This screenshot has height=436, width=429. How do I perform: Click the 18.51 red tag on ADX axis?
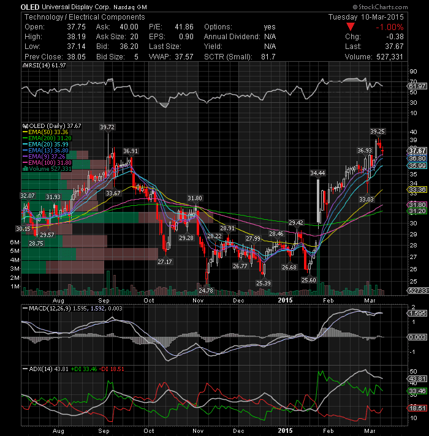coord(417,408)
